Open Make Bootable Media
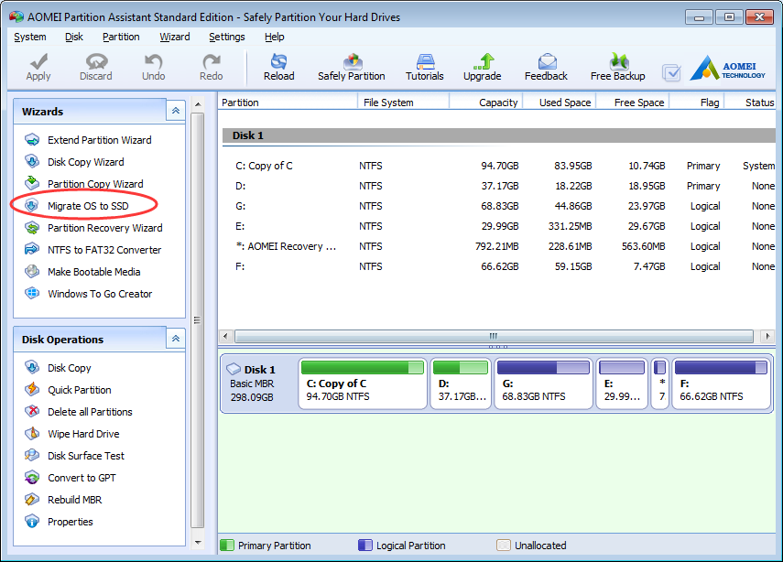The height and width of the screenshot is (562, 783). pyautogui.click(x=82, y=272)
